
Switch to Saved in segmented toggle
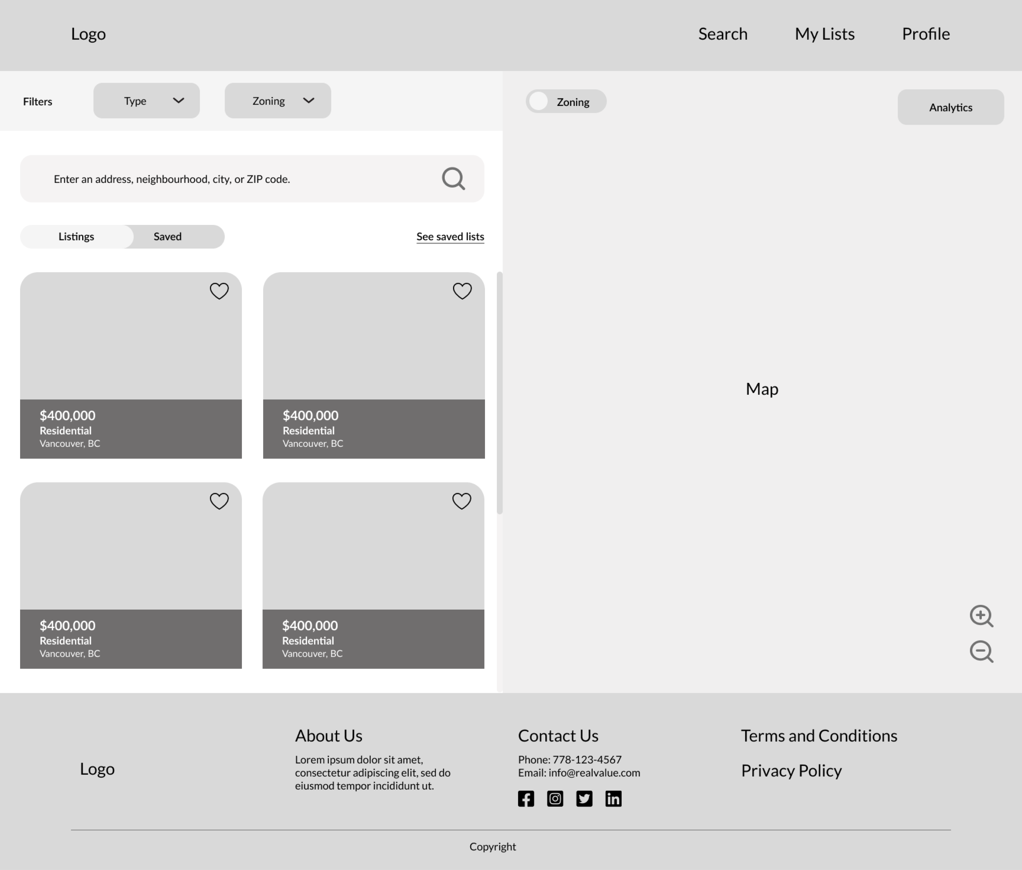(168, 237)
